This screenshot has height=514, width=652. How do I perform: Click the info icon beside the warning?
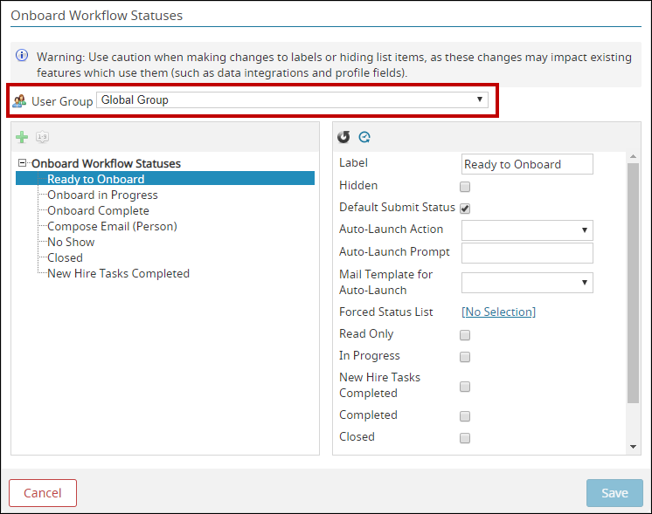pyautogui.click(x=22, y=55)
